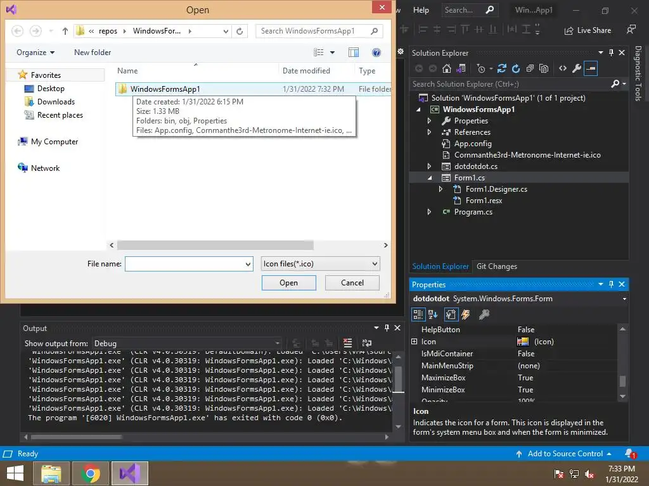Click Add to Source Control in status bar

click(x=565, y=454)
